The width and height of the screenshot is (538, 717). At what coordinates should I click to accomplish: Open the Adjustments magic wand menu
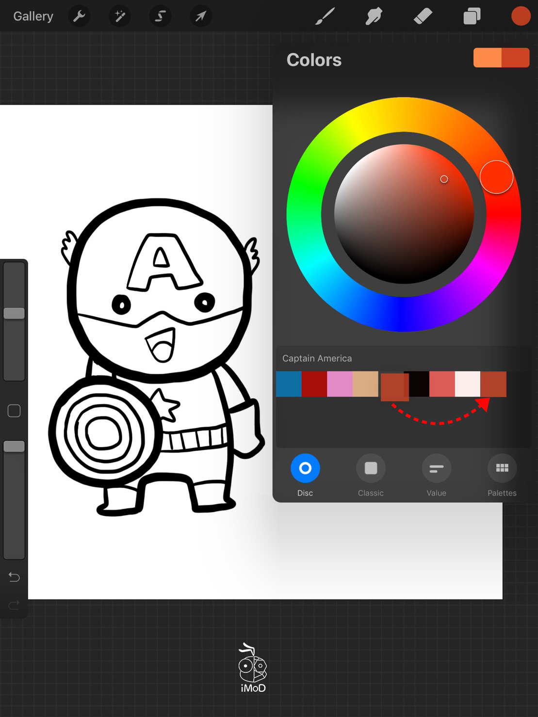[119, 16]
